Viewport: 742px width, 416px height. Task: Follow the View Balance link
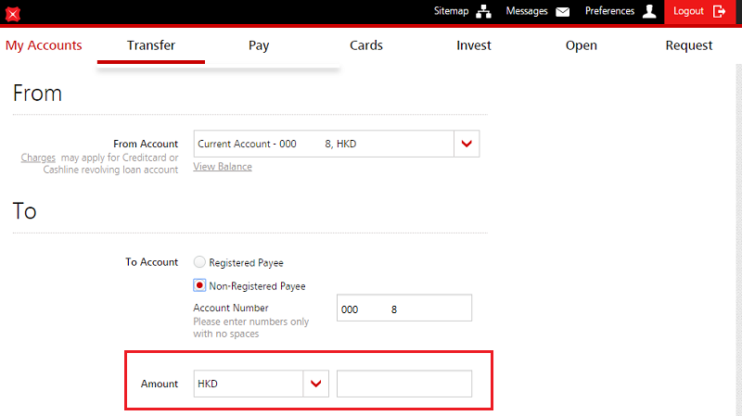pyautogui.click(x=223, y=167)
